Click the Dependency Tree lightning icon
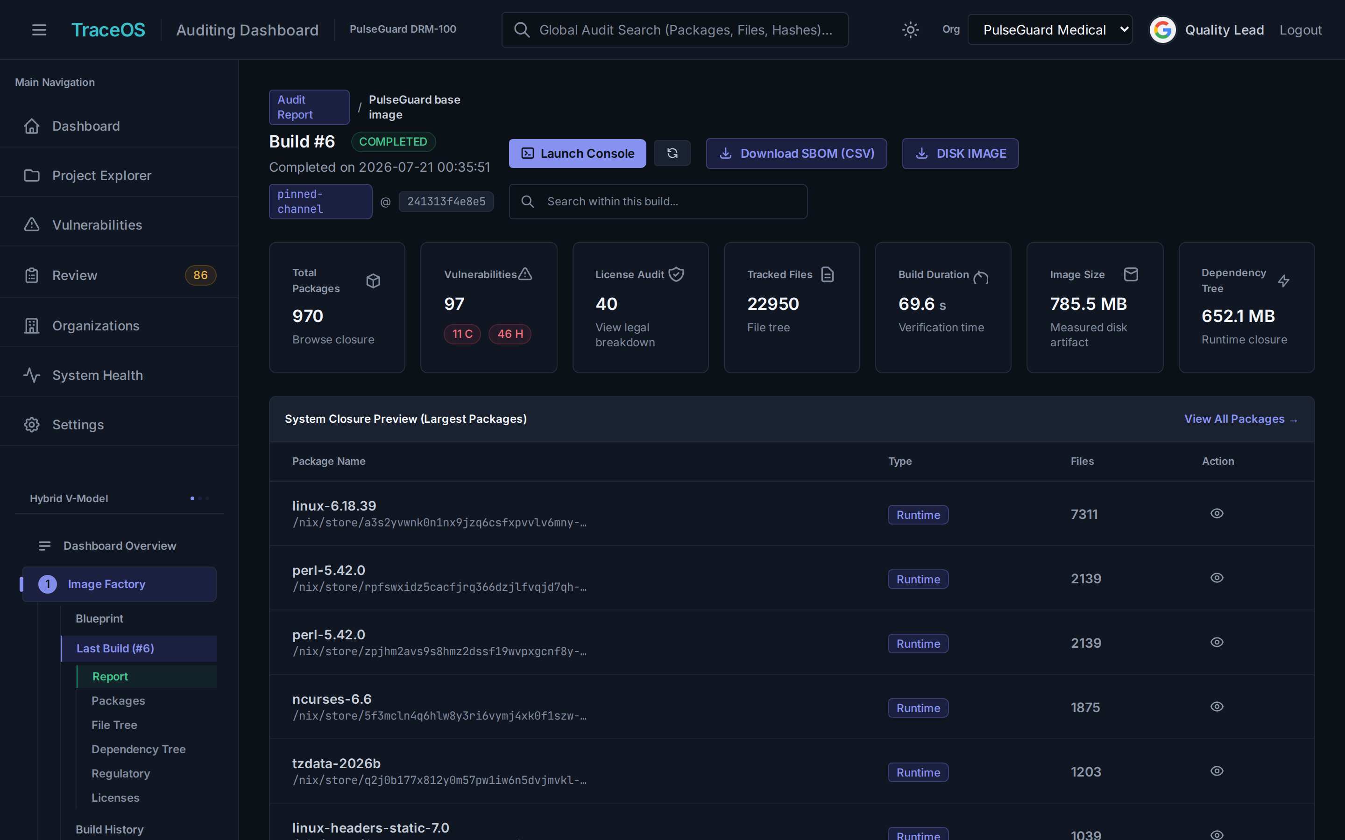The image size is (1345, 840). point(1283,280)
